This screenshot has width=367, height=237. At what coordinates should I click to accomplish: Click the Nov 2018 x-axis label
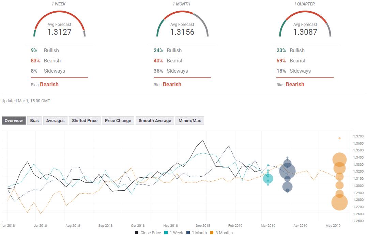click(x=170, y=225)
